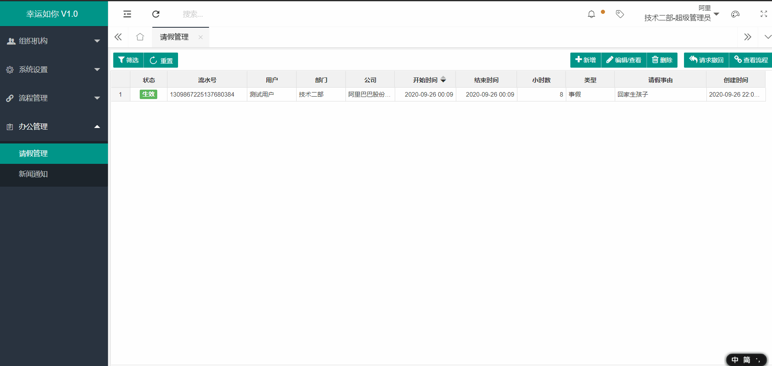Click serial number 1309867225137680384

tap(202, 94)
